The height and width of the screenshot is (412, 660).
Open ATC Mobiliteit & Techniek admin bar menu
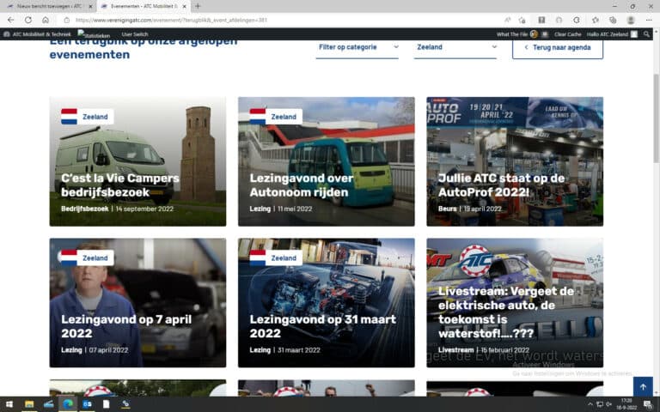coord(37,34)
